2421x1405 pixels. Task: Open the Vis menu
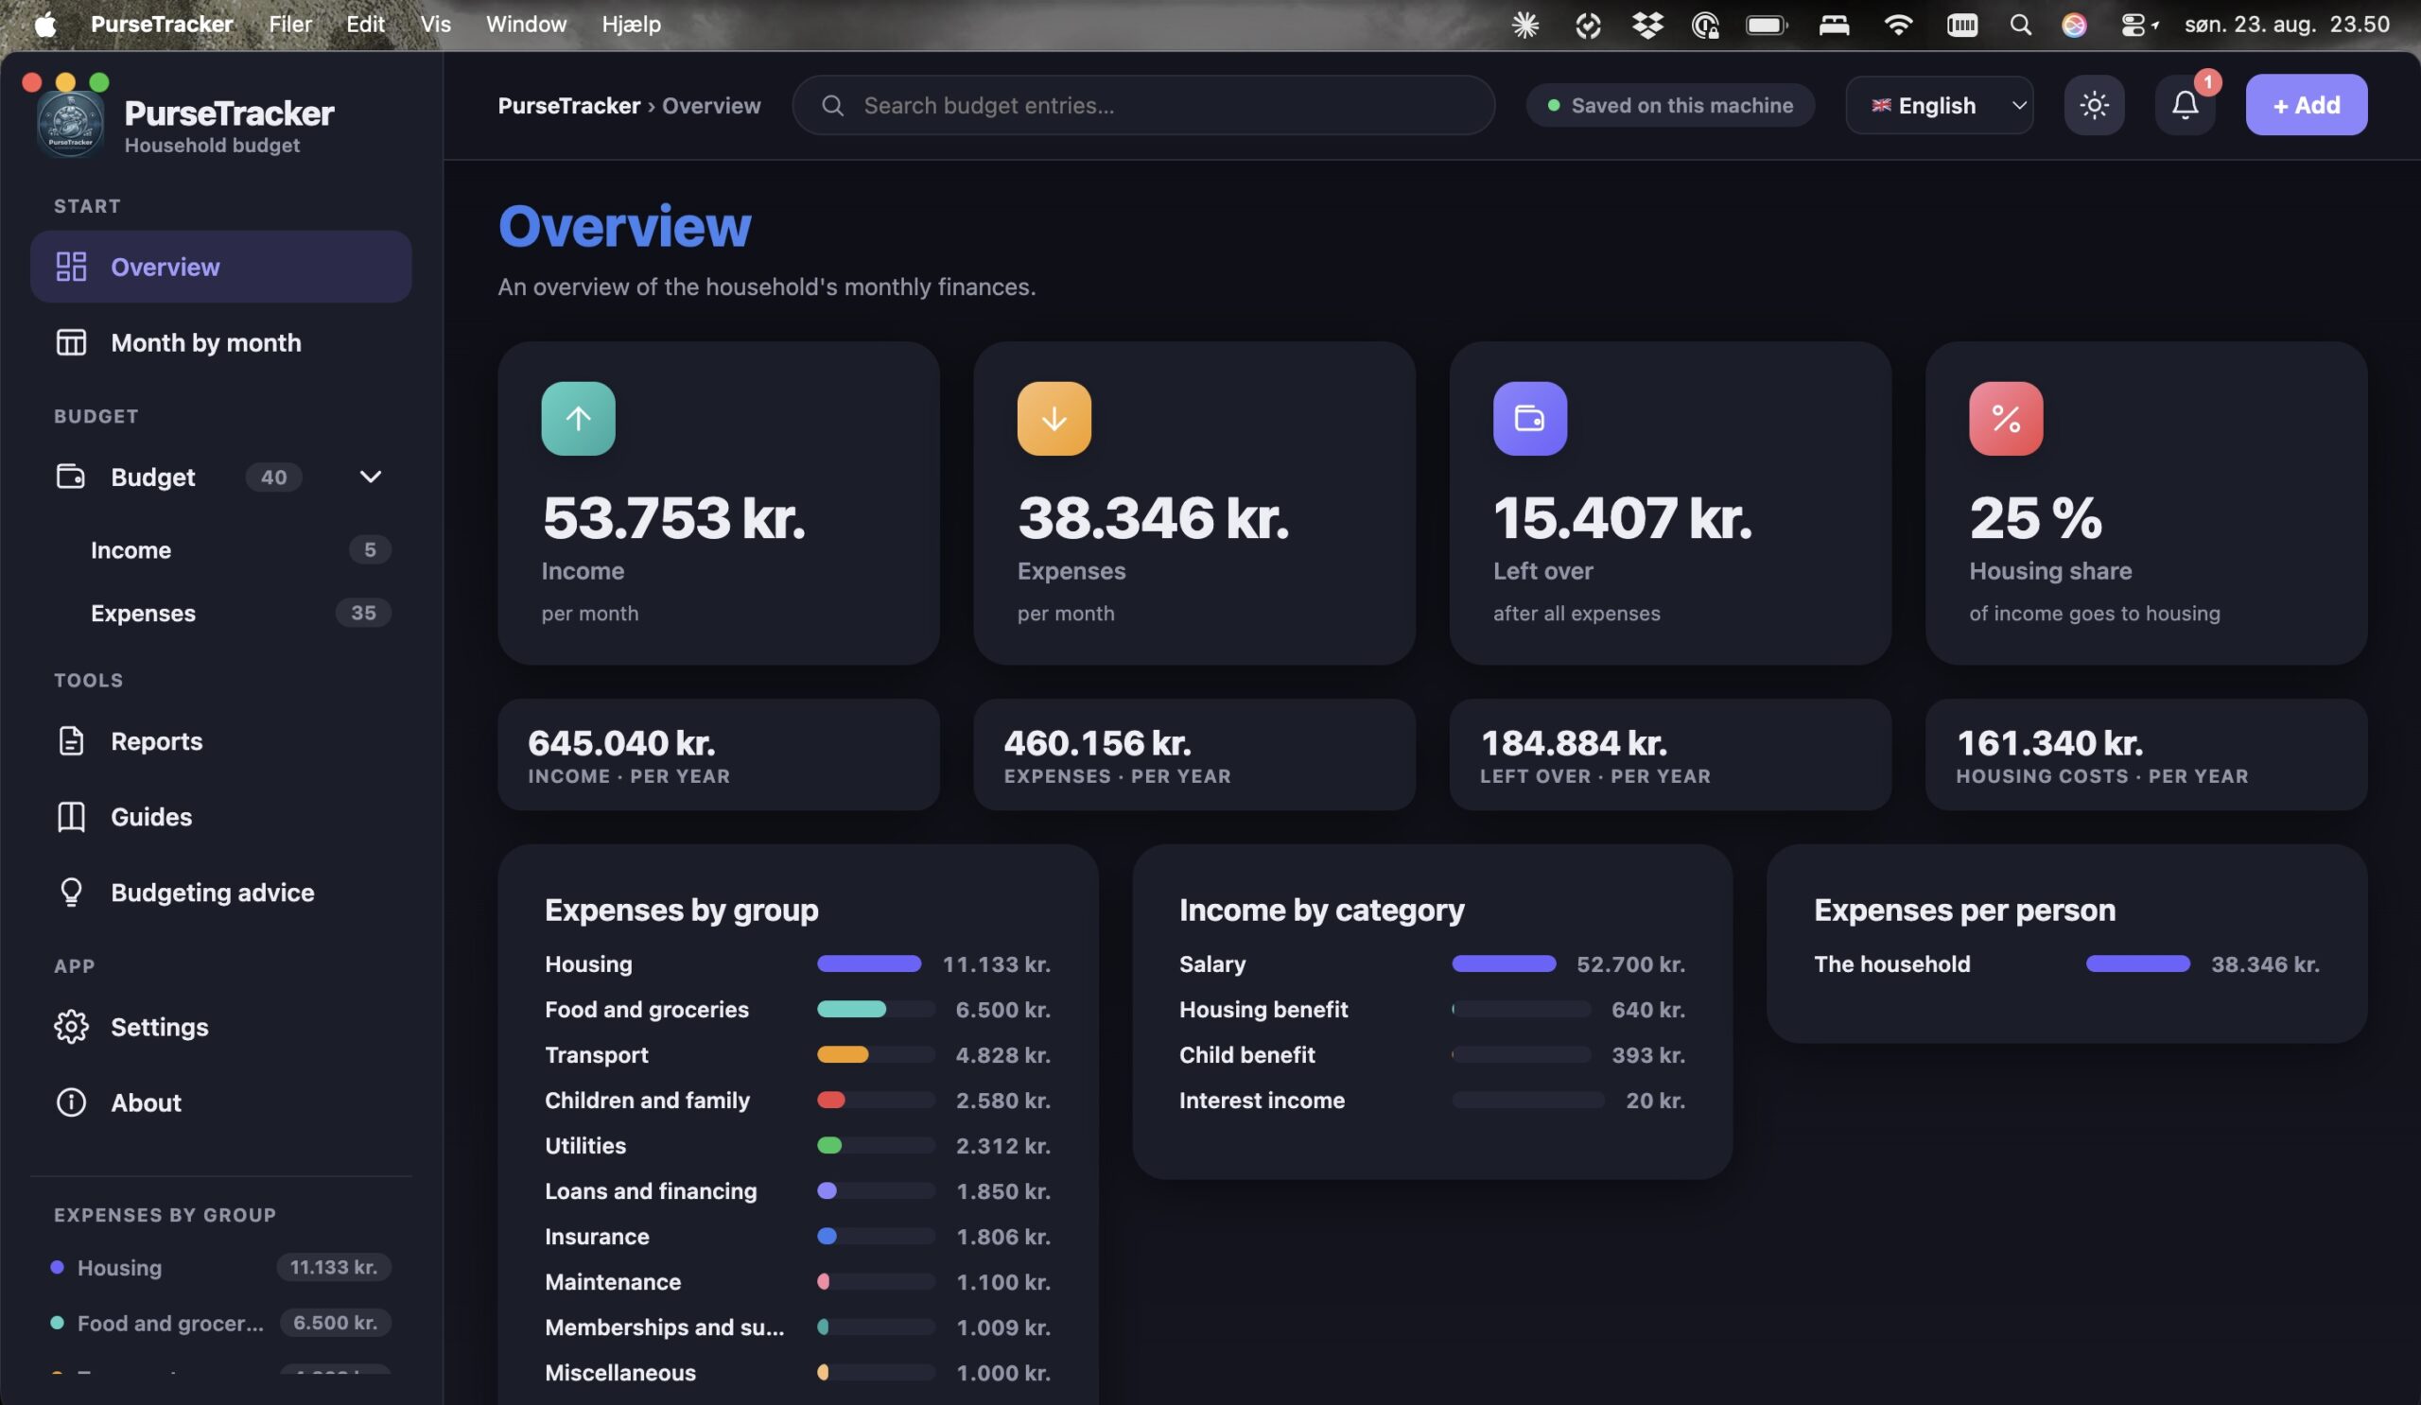435,24
